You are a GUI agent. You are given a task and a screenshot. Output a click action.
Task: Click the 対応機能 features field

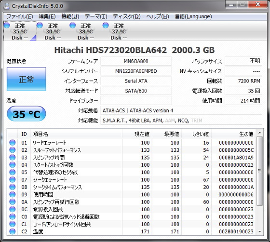coord(181,121)
